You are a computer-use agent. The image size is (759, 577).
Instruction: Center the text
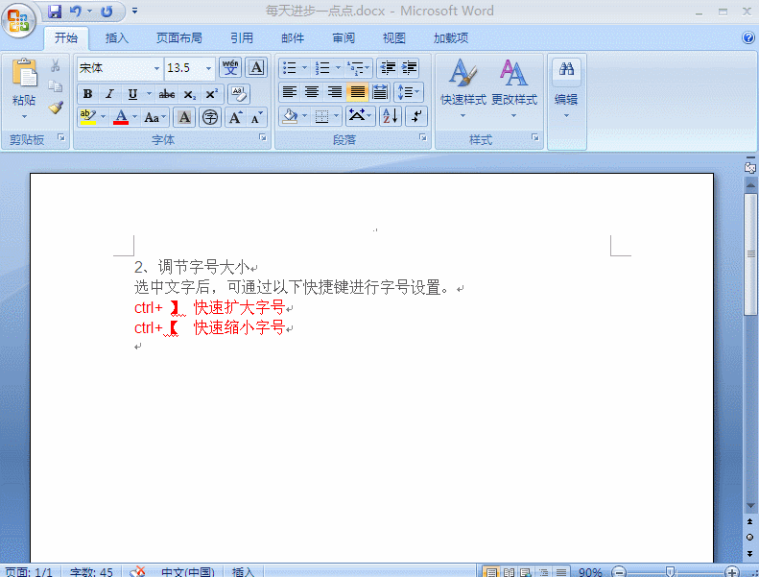pyautogui.click(x=312, y=92)
